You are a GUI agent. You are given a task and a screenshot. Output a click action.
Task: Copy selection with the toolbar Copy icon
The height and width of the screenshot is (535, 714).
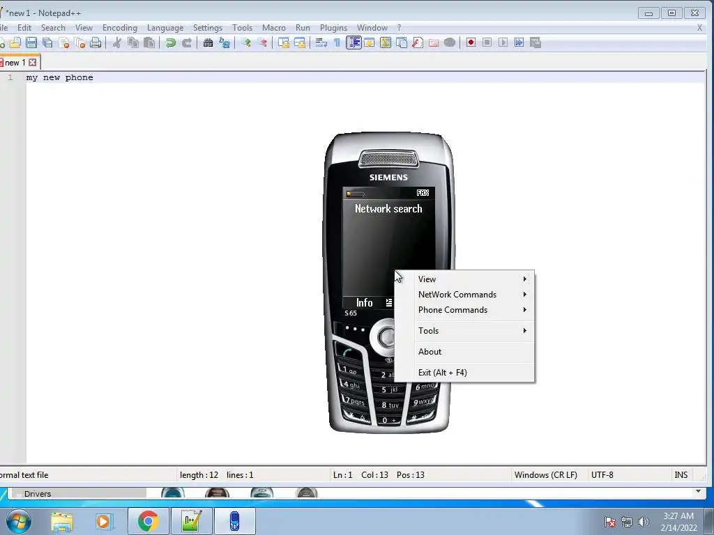click(133, 42)
